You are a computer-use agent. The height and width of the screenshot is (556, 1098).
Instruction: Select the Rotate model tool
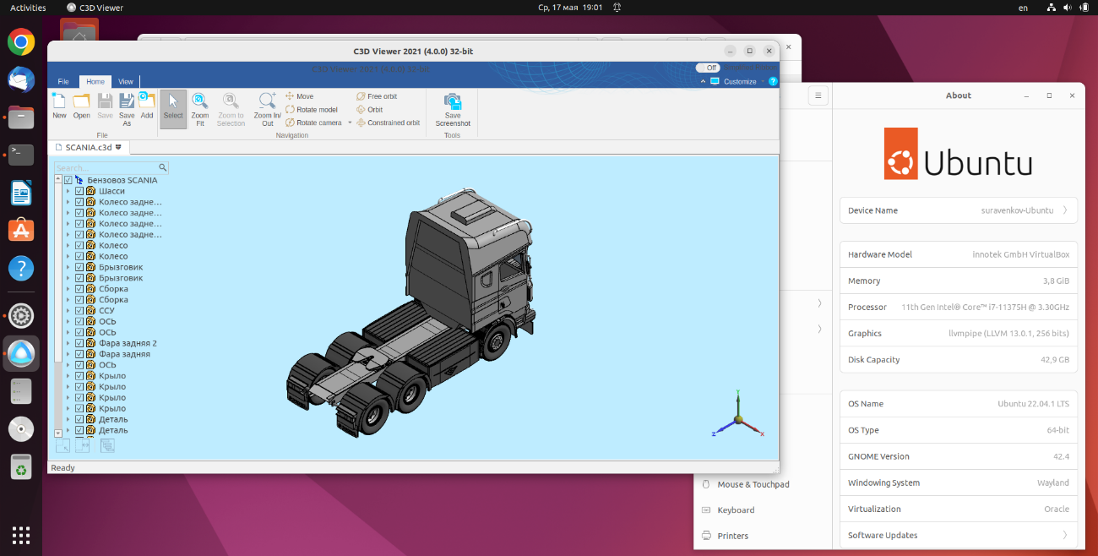pos(312,110)
